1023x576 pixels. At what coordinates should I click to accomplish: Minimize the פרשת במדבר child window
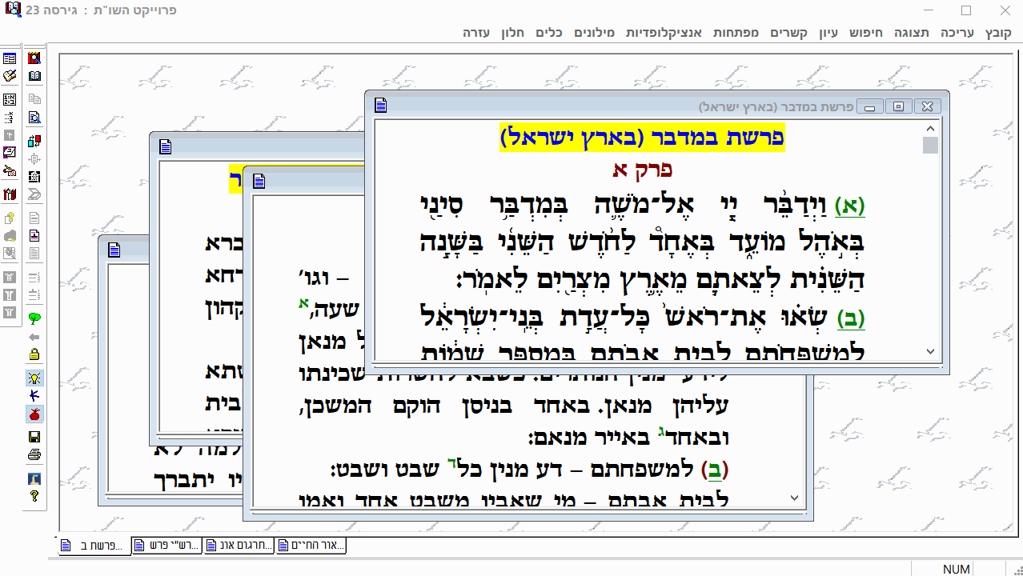pos(870,106)
